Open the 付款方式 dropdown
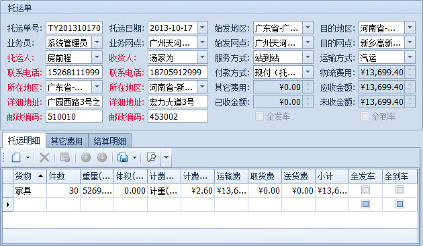This screenshot has width=423, height=246. 308,72
